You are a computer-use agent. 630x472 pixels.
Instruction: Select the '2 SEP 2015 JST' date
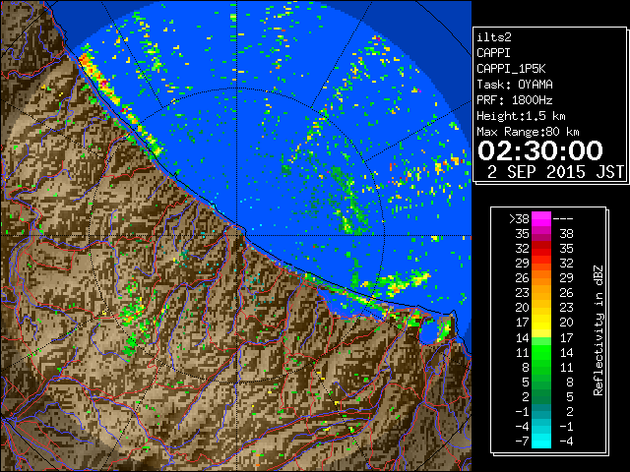555,172
